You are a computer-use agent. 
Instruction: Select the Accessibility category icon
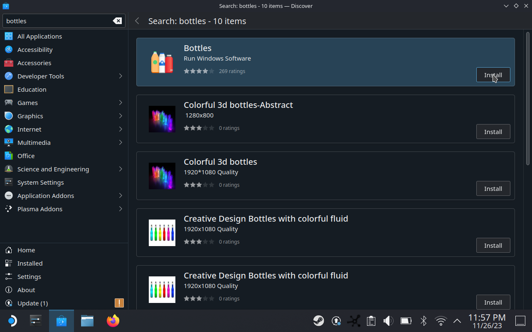click(x=9, y=49)
